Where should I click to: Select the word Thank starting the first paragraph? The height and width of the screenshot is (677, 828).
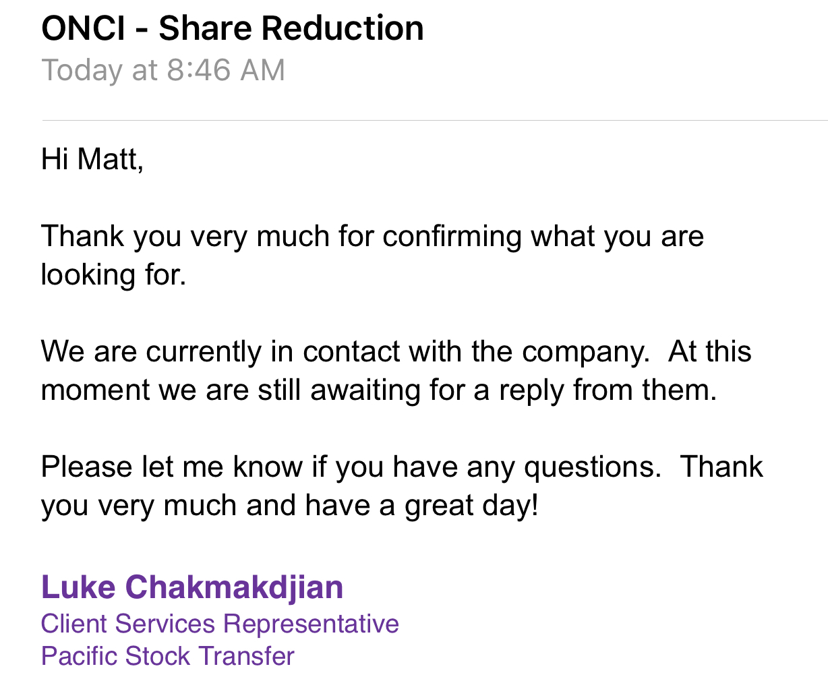pyautogui.click(x=83, y=237)
